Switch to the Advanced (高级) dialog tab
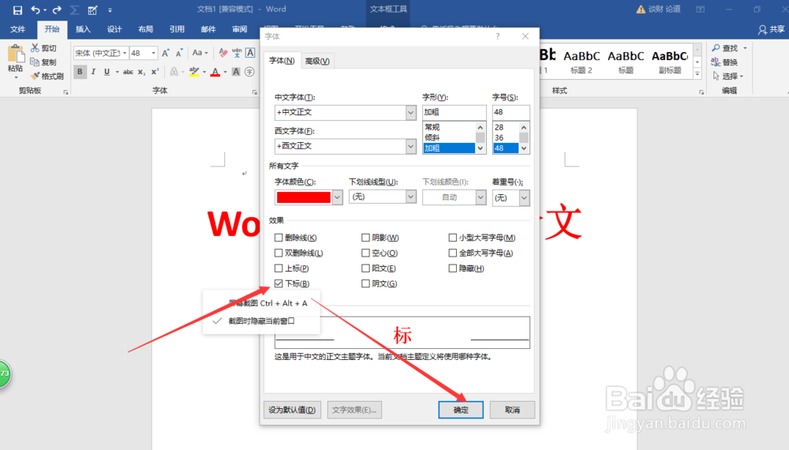Viewport: 789px width, 450px height. [x=317, y=61]
